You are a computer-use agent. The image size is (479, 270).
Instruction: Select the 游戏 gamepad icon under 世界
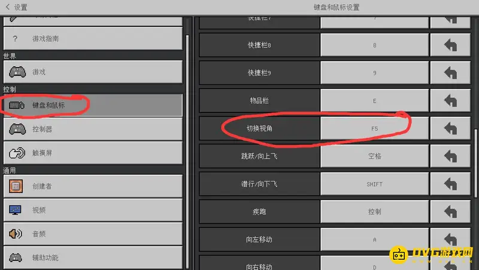coord(17,72)
